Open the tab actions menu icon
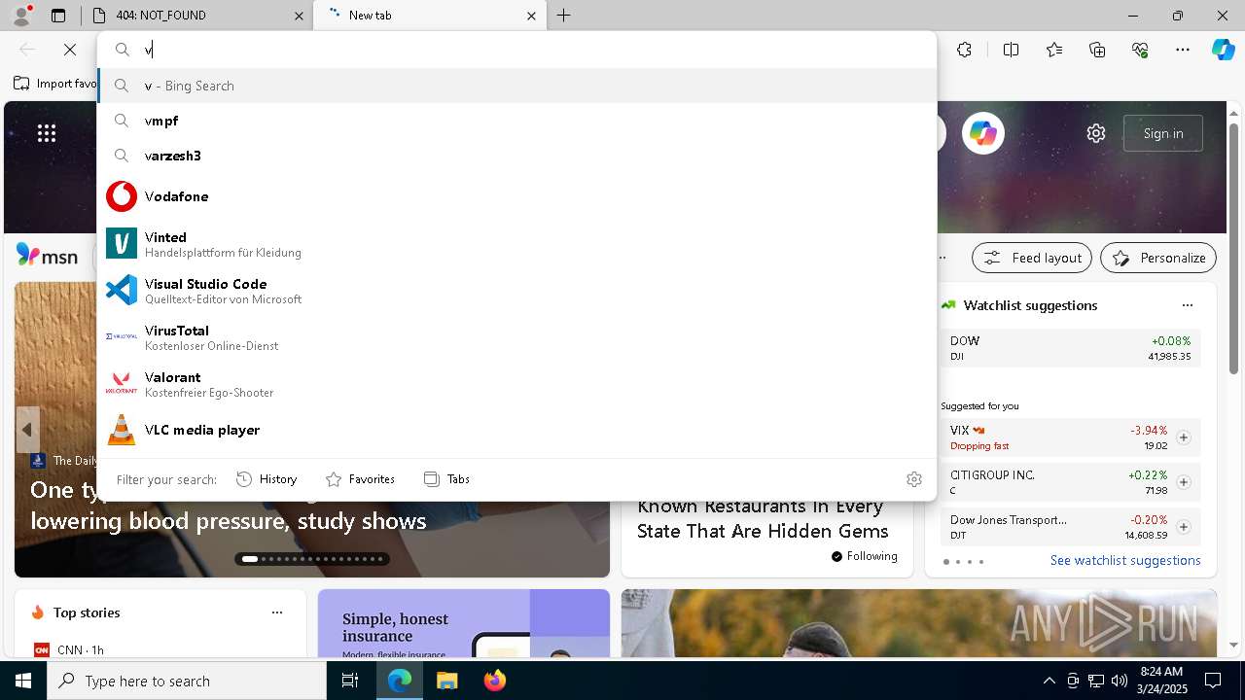 tap(58, 16)
